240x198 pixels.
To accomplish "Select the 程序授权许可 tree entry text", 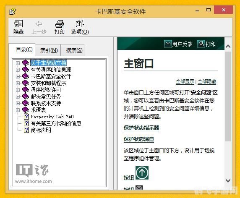I will [46, 90].
